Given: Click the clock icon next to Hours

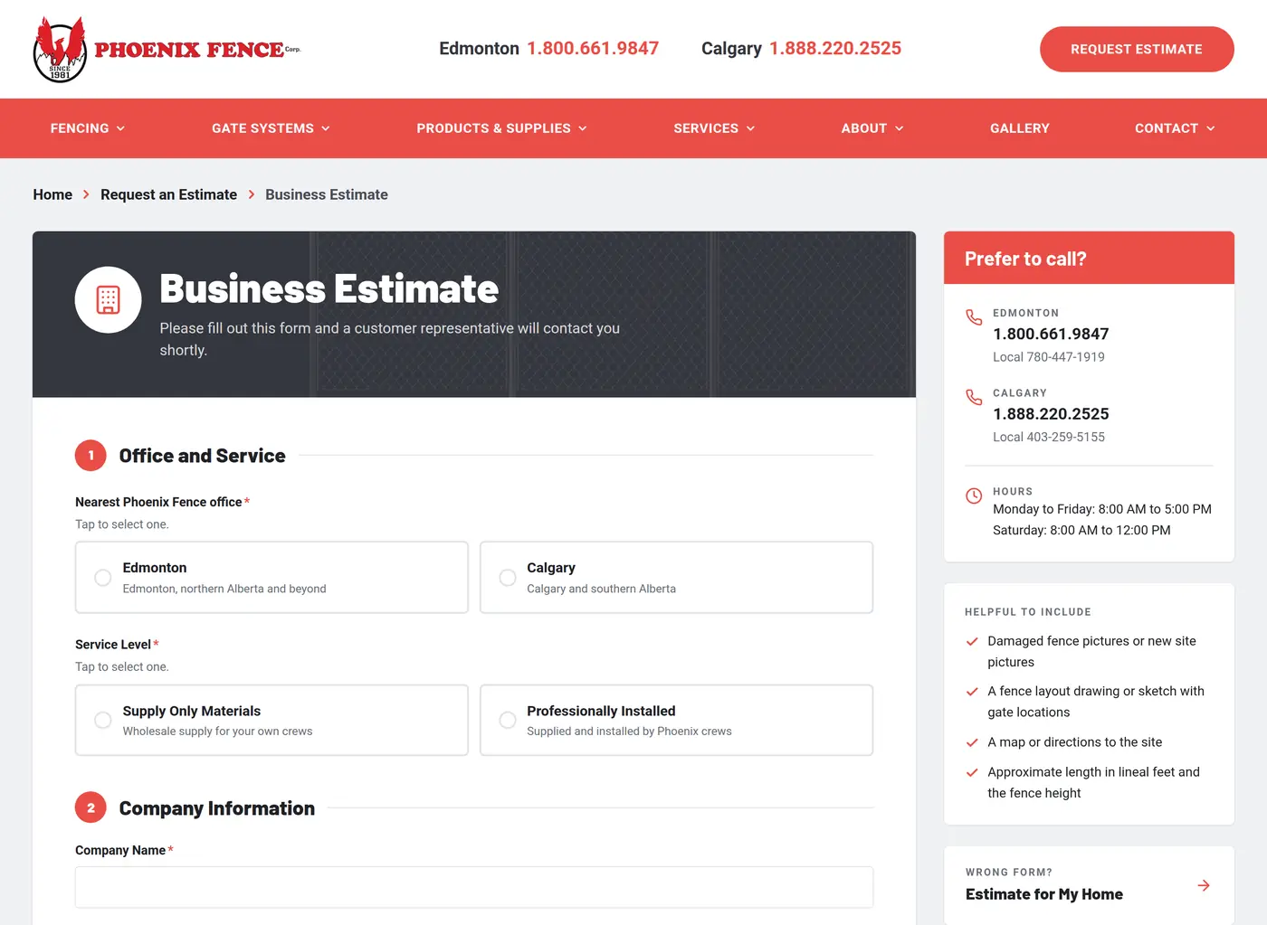Looking at the screenshot, I should point(974,496).
